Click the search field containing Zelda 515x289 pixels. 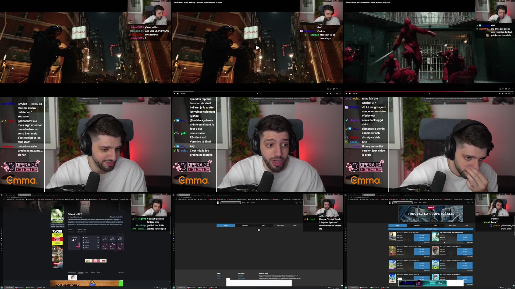(402, 203)
